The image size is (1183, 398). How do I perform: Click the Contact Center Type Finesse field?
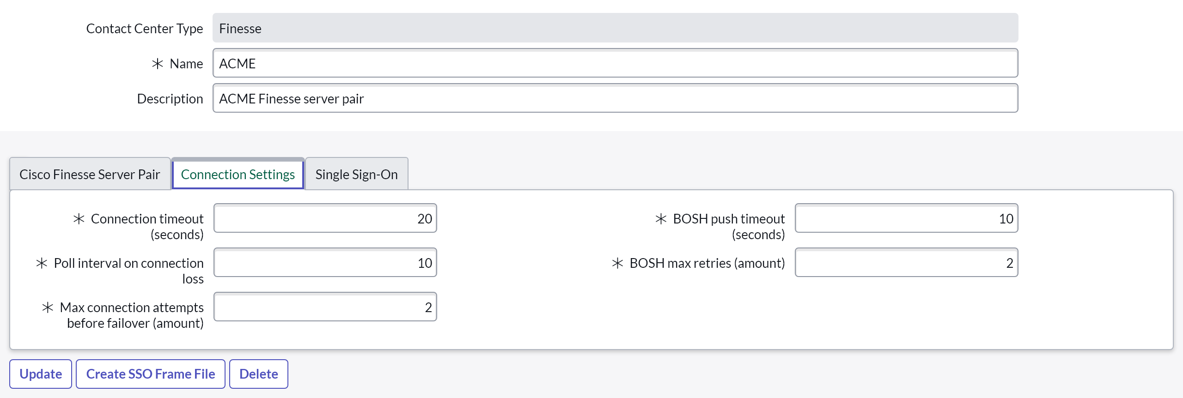click(615, 28)
